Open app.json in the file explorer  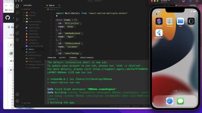(x=32, y=52)
